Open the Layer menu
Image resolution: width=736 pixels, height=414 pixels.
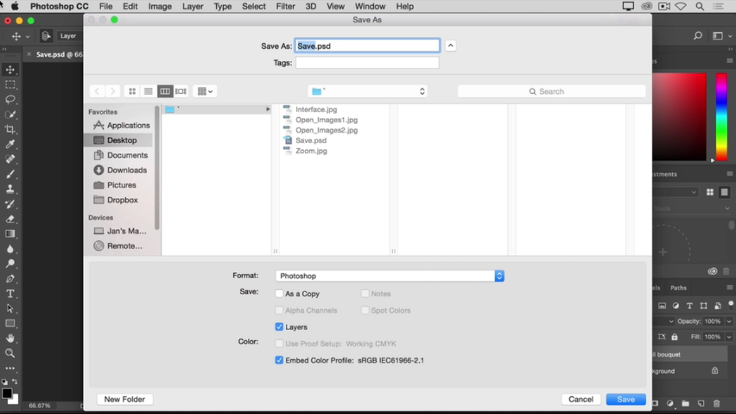pyautogui.click(x=193, y=6)
